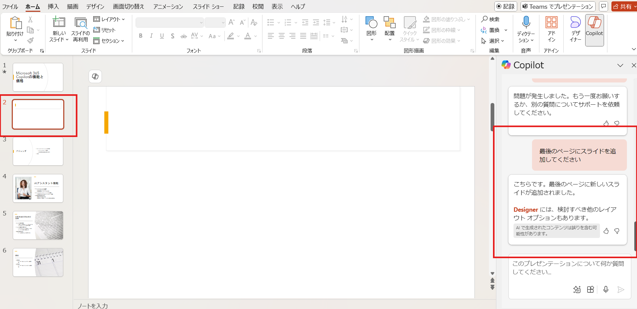The height and width of the screenshot is (309, 637).
Task: Select slide 1 title thumbnail
Action: [x=38, y=77]
